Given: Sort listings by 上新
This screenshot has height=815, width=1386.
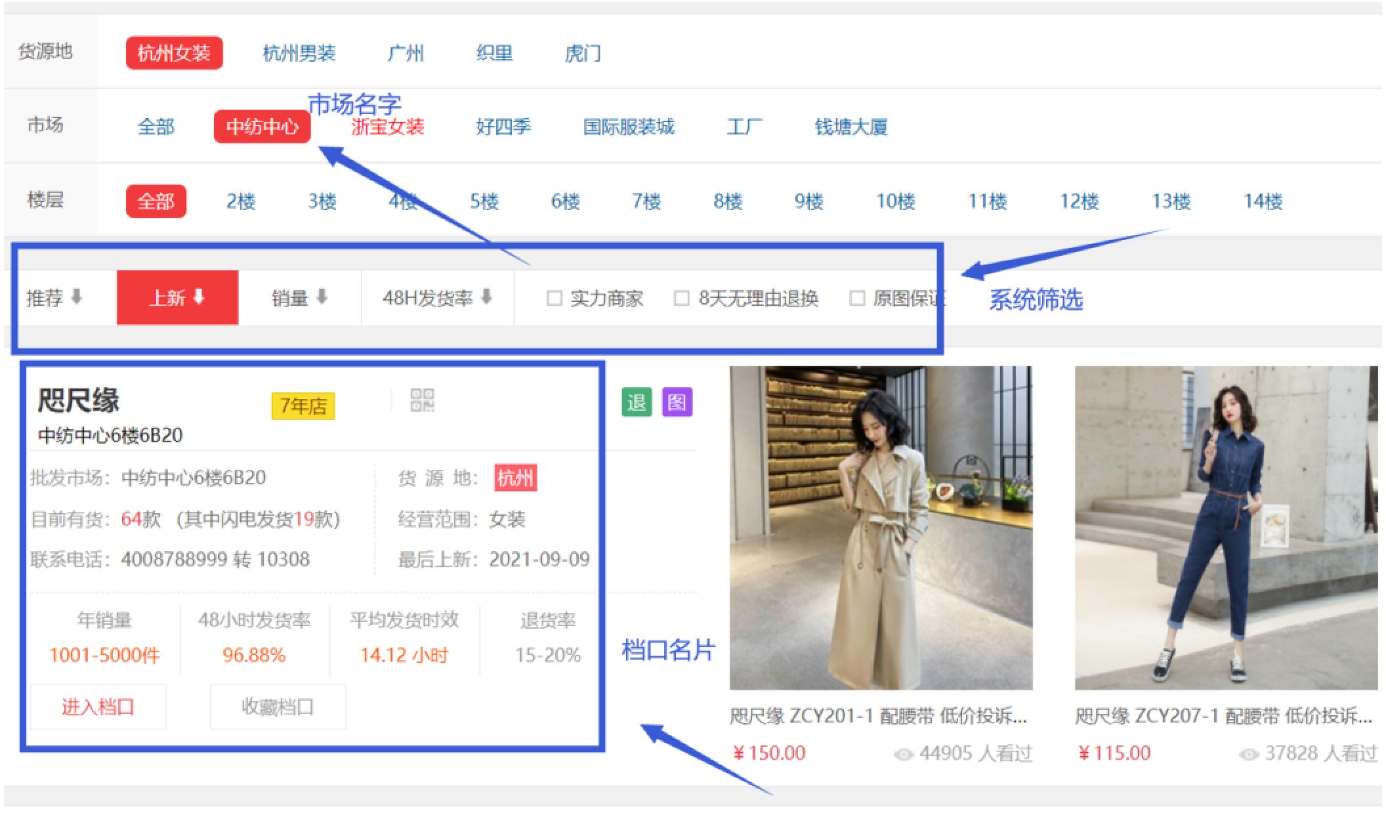Looking at the screenshot, I should pos(177,298).
